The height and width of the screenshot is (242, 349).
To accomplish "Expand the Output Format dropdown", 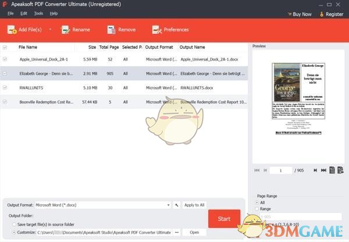I will click(x=169, y=205).
